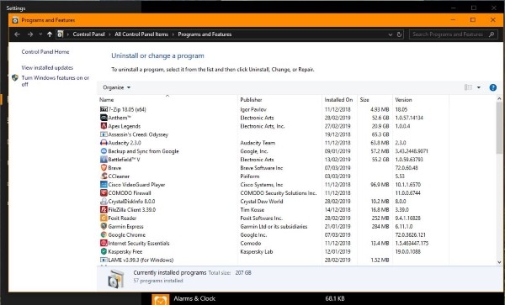The height and width of the screenshot is (305, 505).
Task: Click the change view layout icon
Action: click(468, 87)
